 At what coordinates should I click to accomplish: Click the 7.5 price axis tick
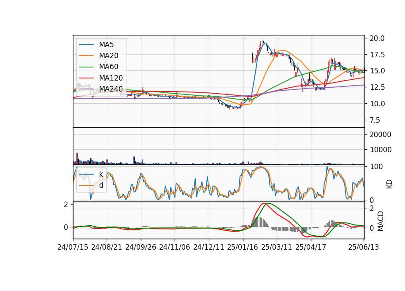(x=375, y=120)
